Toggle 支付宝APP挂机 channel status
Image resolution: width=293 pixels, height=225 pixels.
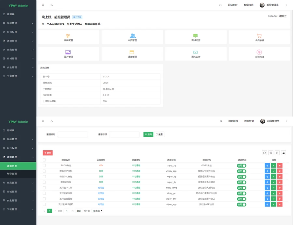click(242, 204)
